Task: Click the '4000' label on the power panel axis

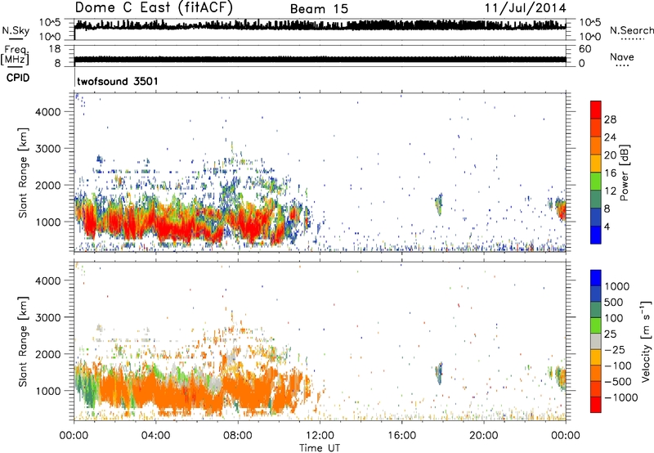Action: 47,112
